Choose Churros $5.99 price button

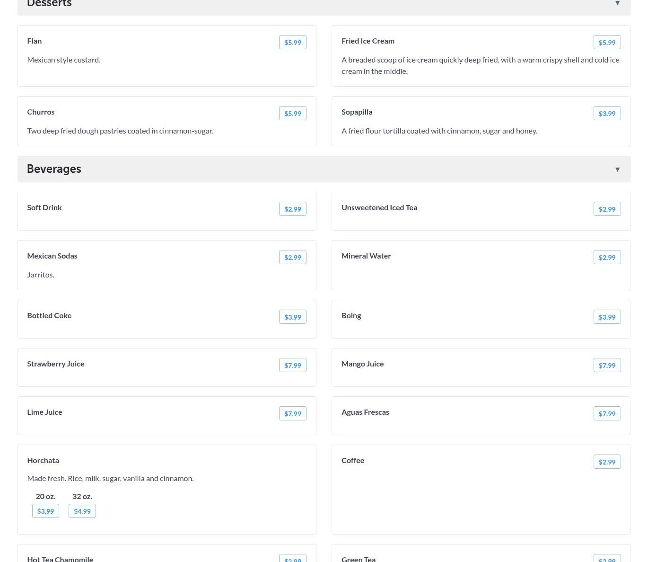pos(292,113)
